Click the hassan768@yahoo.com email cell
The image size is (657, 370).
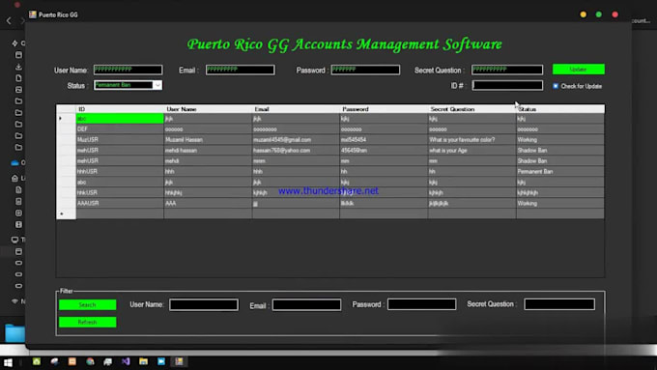[x=296, y=150]
